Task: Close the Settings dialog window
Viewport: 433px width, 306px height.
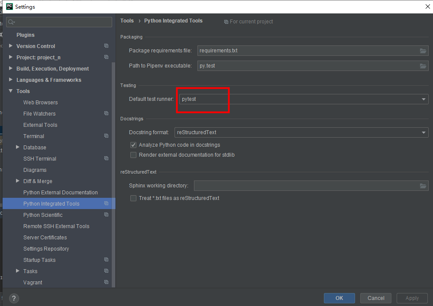Action: point(427,6)
